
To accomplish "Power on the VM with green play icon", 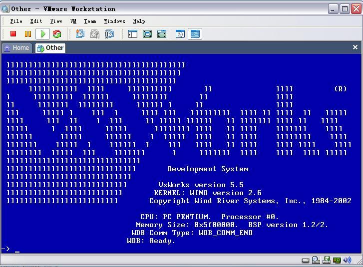I will click(x=42, y=34).
